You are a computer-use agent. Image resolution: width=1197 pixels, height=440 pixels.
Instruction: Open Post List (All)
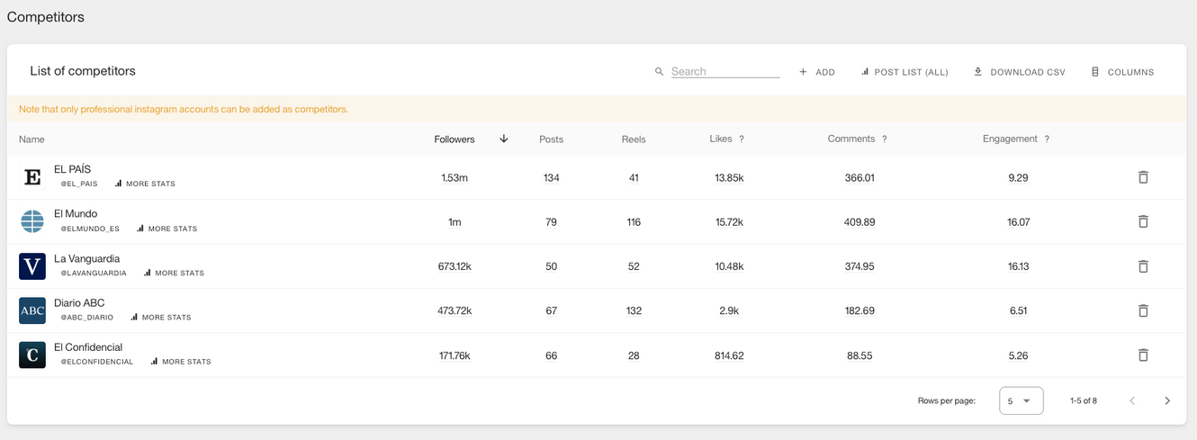(904, 72)
